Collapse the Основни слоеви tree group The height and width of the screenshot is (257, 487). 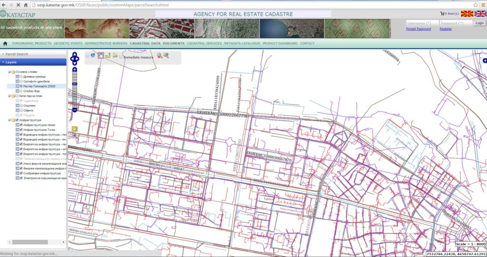9,72
